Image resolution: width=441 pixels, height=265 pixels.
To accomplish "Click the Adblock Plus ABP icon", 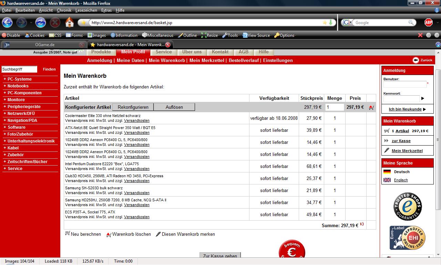I will (x=429, y=22).
